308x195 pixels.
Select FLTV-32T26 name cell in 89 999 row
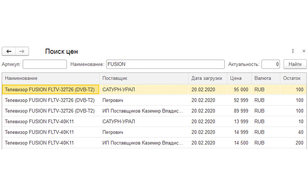[x=51, y=111]
